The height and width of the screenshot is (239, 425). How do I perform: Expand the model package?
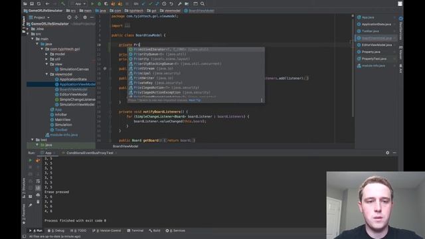[46, 54]
